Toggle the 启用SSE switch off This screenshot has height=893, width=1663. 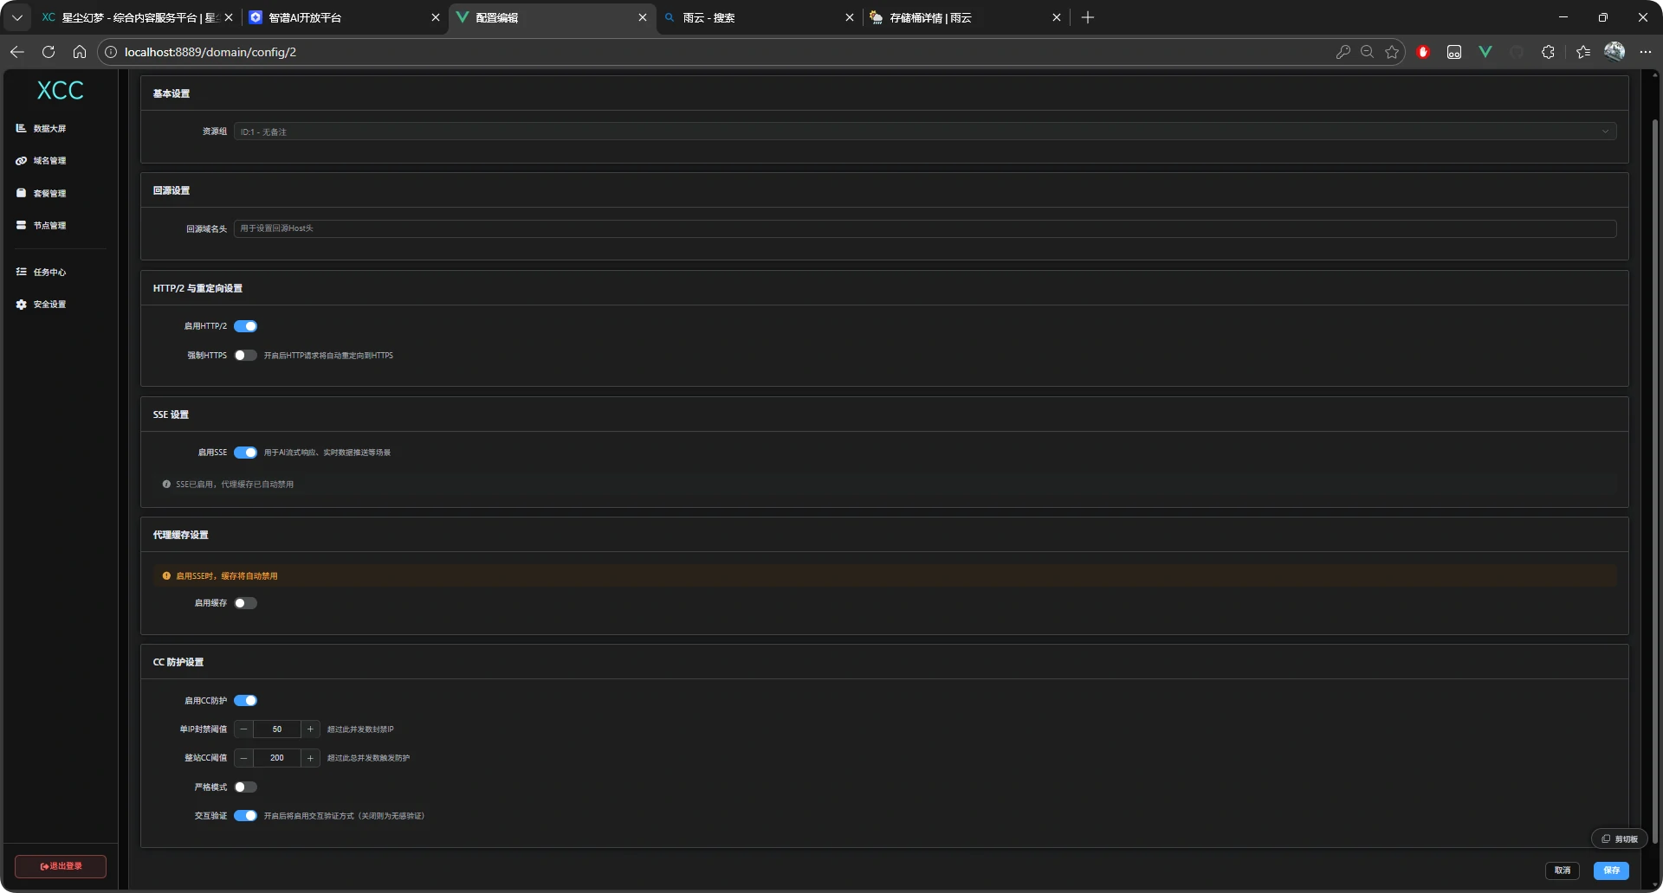coord(246,453)
